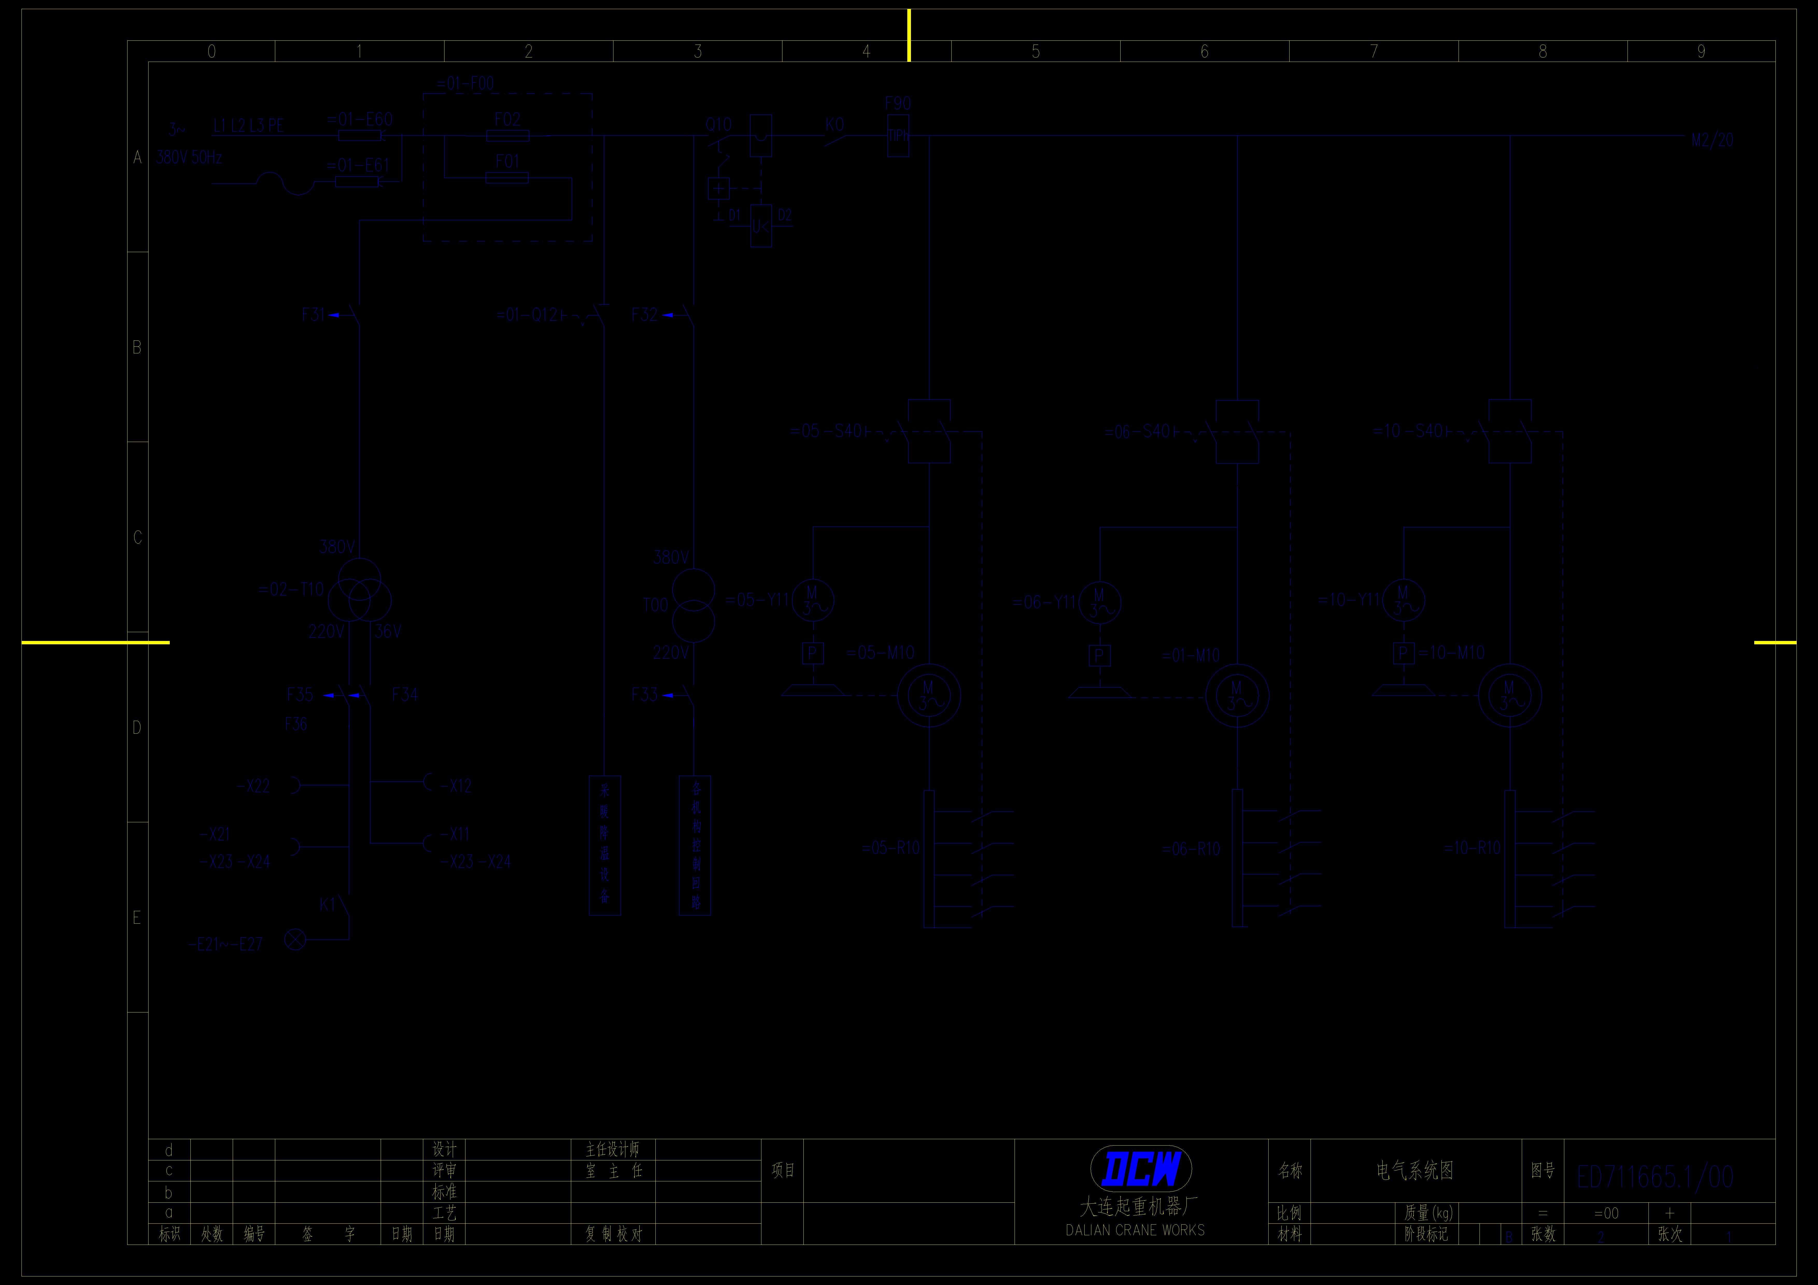This screenshot has width=1818, height=1285.
Task: Click the 380V 50Hz supply text
Action: 189,157
